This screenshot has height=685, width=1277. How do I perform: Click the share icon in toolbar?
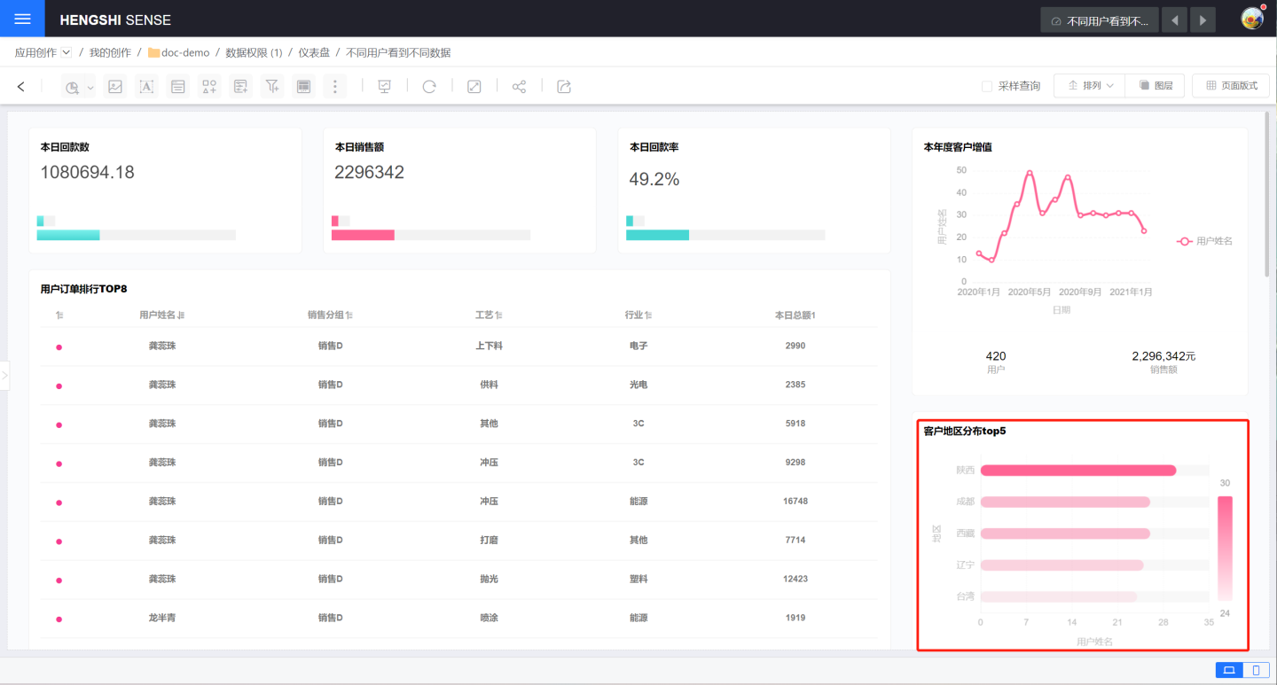point(520,86)
